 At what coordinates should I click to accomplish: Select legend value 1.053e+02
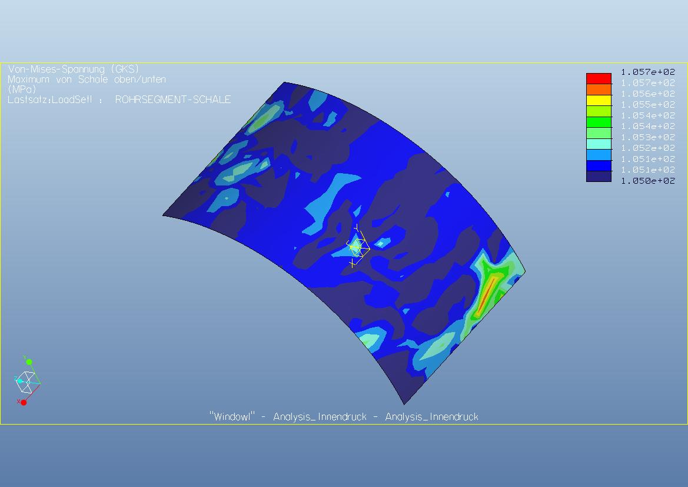pos(648,137)
